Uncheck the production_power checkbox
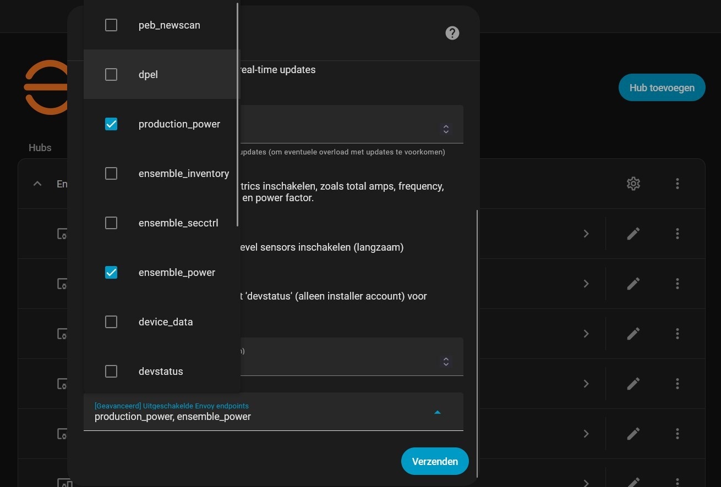This screenshot has height=487, width=721. coord(111,124)
